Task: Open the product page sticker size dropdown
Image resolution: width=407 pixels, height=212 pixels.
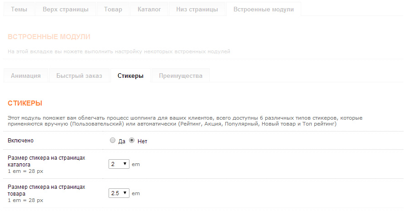Action: pyautogui.click(x=119, y=193)
